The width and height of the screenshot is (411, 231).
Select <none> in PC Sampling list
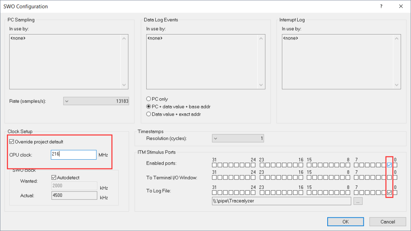[18, 38]
